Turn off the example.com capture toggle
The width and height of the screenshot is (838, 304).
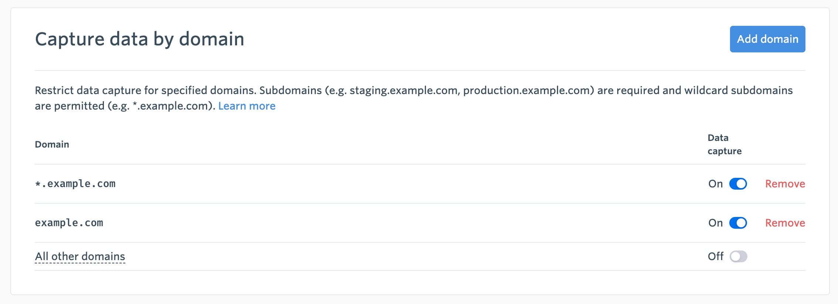(738, 223)
